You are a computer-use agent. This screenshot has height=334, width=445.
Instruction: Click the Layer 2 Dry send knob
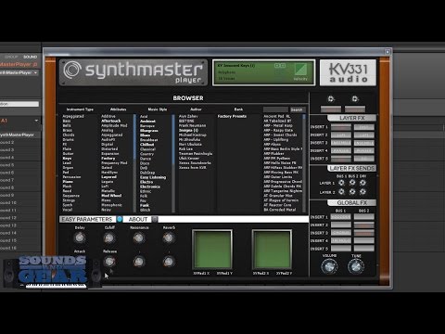363,192
